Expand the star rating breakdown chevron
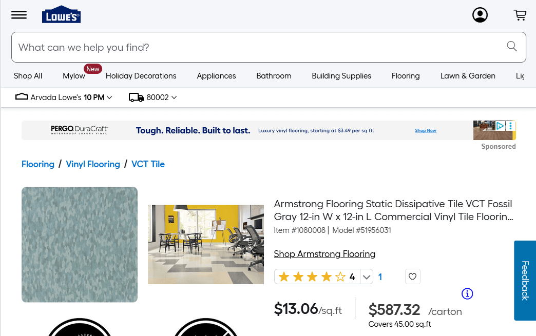The image size is (536, 336). [x=367, y=277]
